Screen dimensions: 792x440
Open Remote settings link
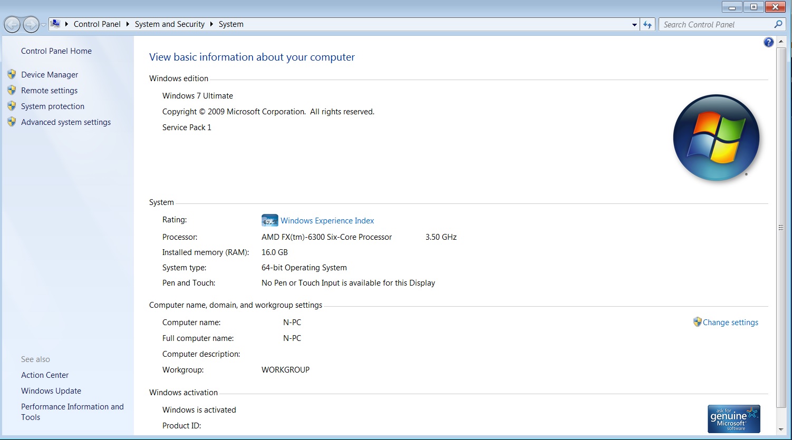coord(49,91)
